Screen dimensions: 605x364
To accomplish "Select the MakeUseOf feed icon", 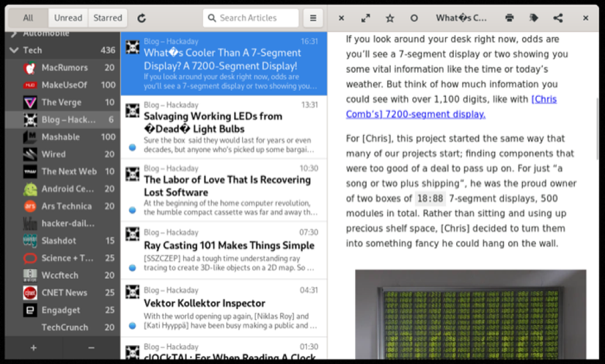I will (30, 85).
